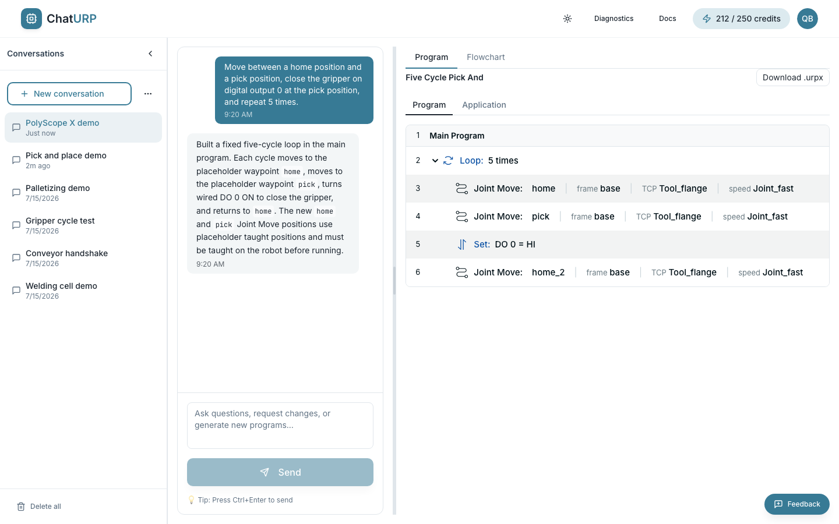Open the conversations more-options ellipsis menu
This screenshot has height=524, width=839.
coord(148,94)
